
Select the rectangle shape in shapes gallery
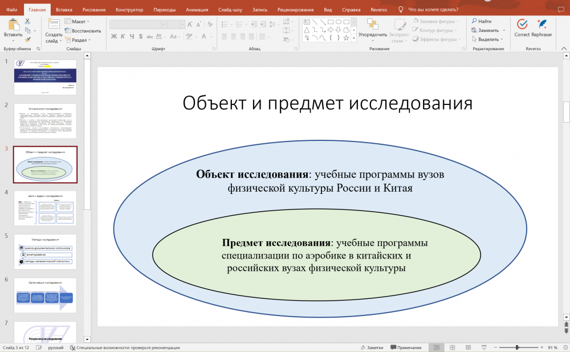(331, 22)
